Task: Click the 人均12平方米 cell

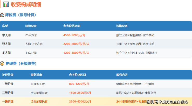Action: (34, 44)
